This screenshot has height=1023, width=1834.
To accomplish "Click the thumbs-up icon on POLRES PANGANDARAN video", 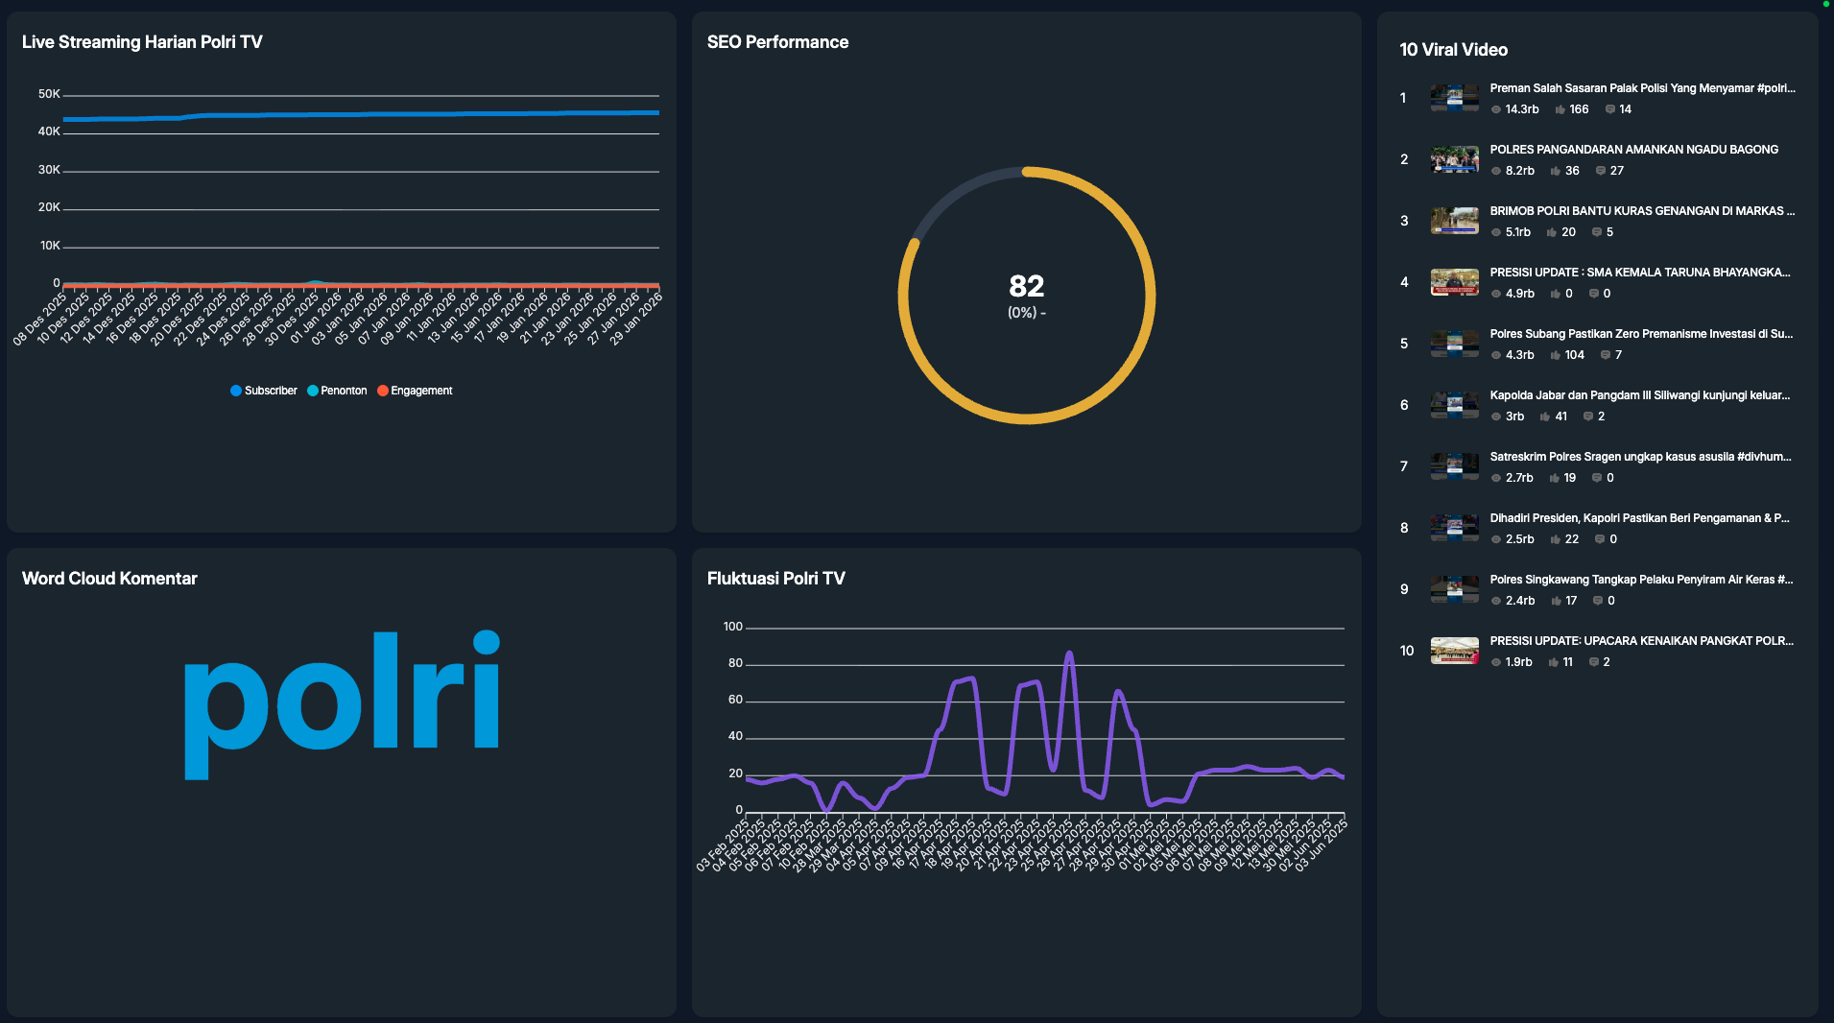I will tap(1558, 170).
